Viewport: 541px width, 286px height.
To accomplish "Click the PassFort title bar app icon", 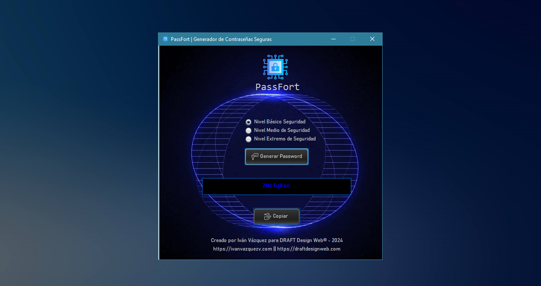I will [165, 39].
